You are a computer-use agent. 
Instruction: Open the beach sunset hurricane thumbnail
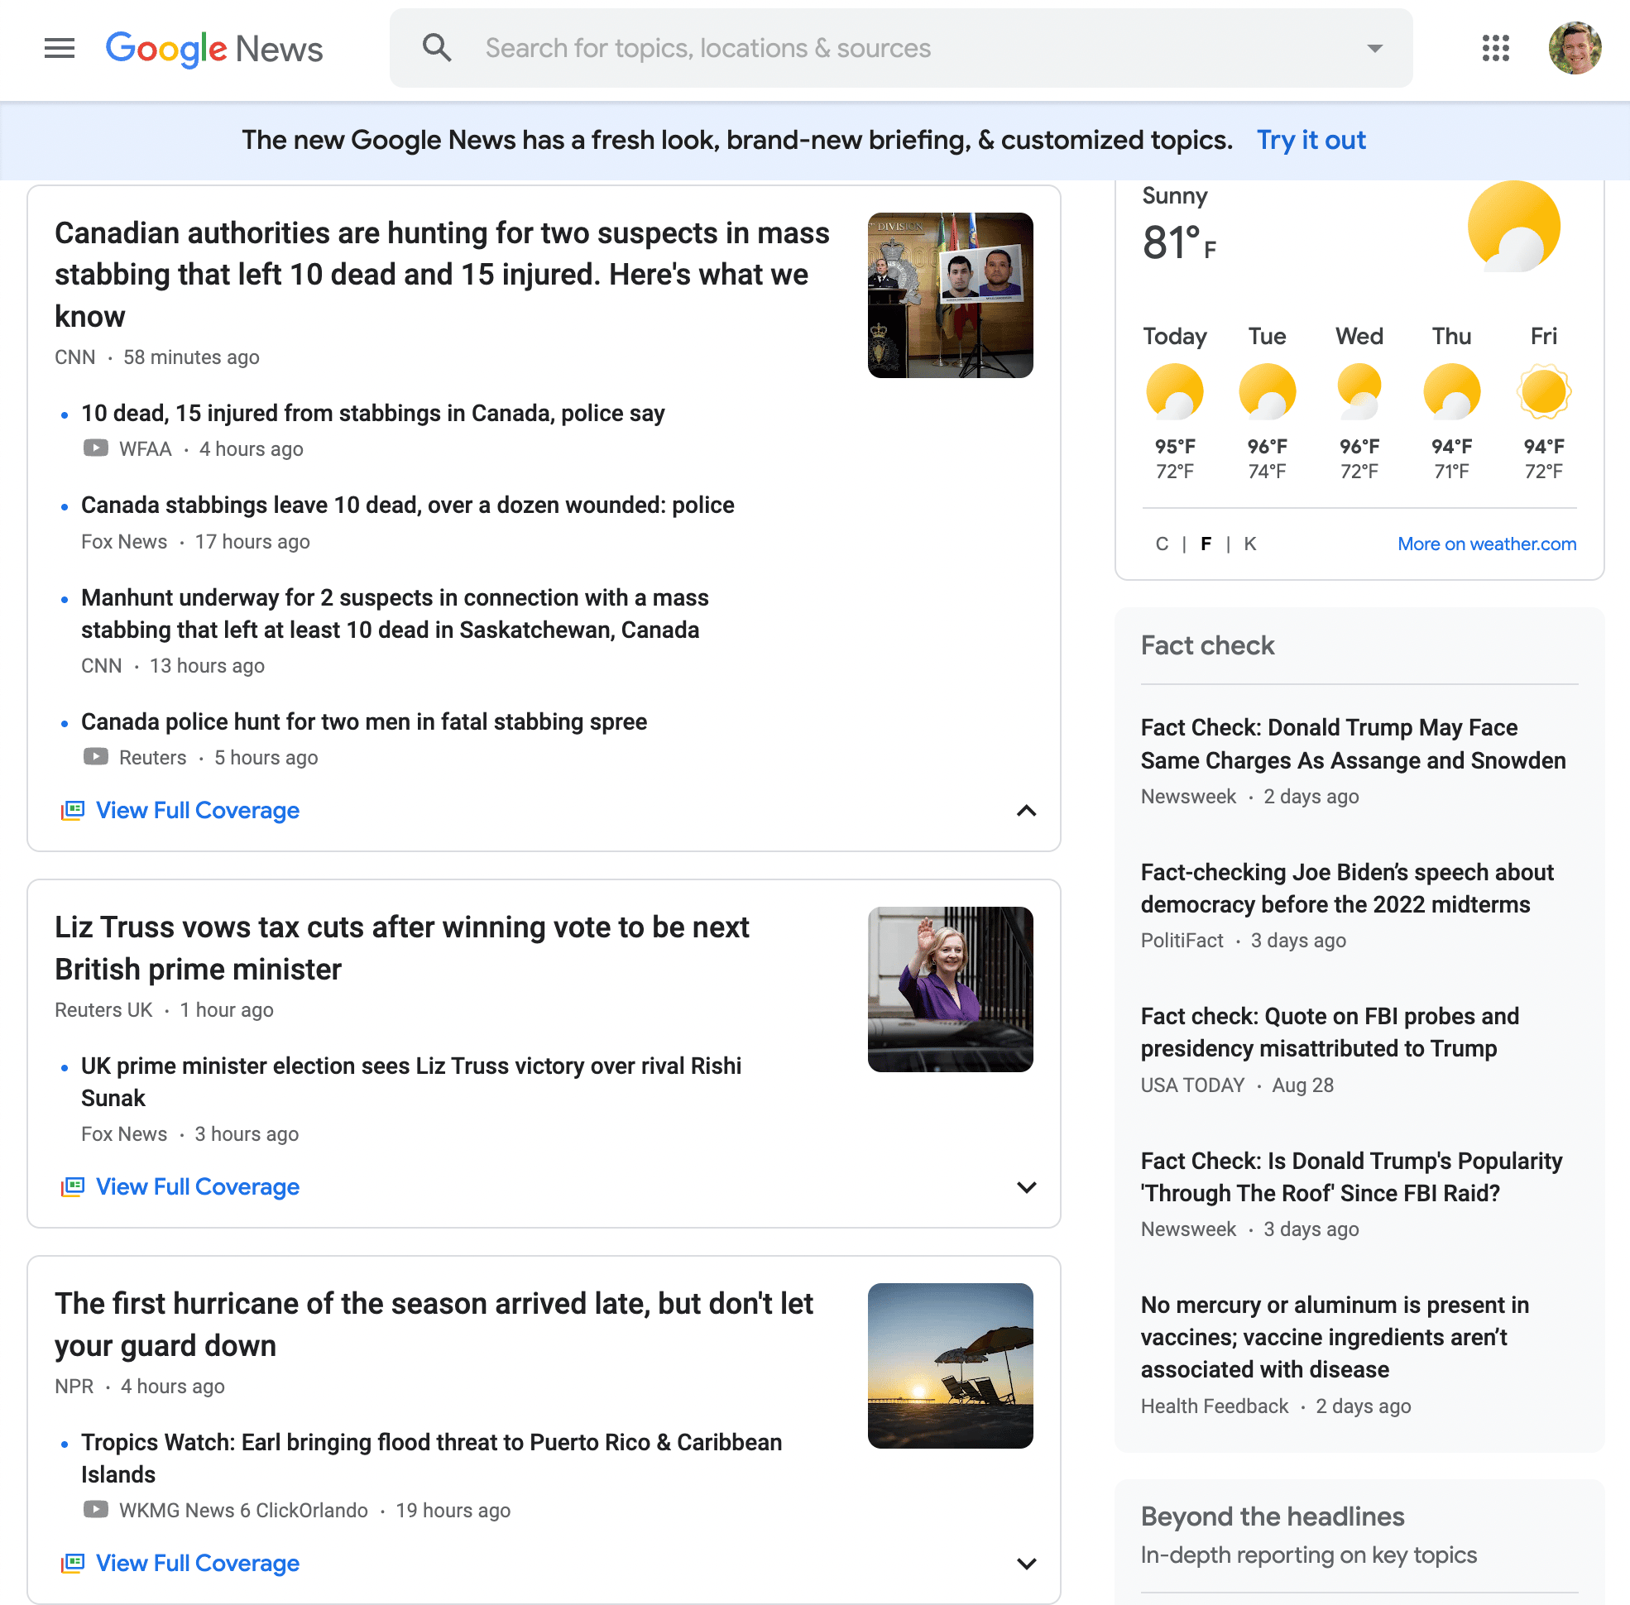pyautogui.click(x=950, y=1366)
